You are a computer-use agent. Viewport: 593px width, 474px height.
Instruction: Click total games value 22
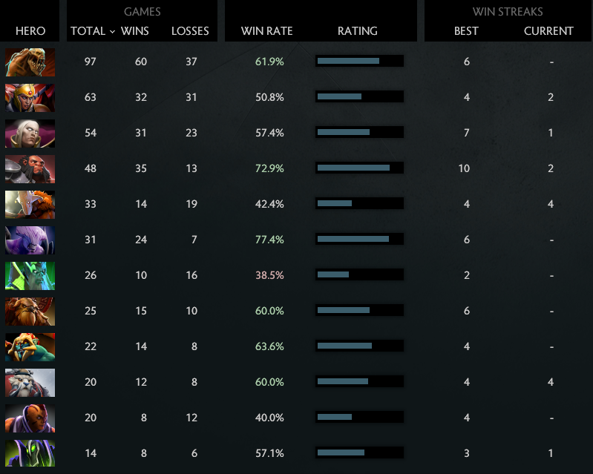tap(91, 346)
